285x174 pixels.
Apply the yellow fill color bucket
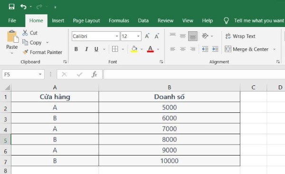pos(134,49)
